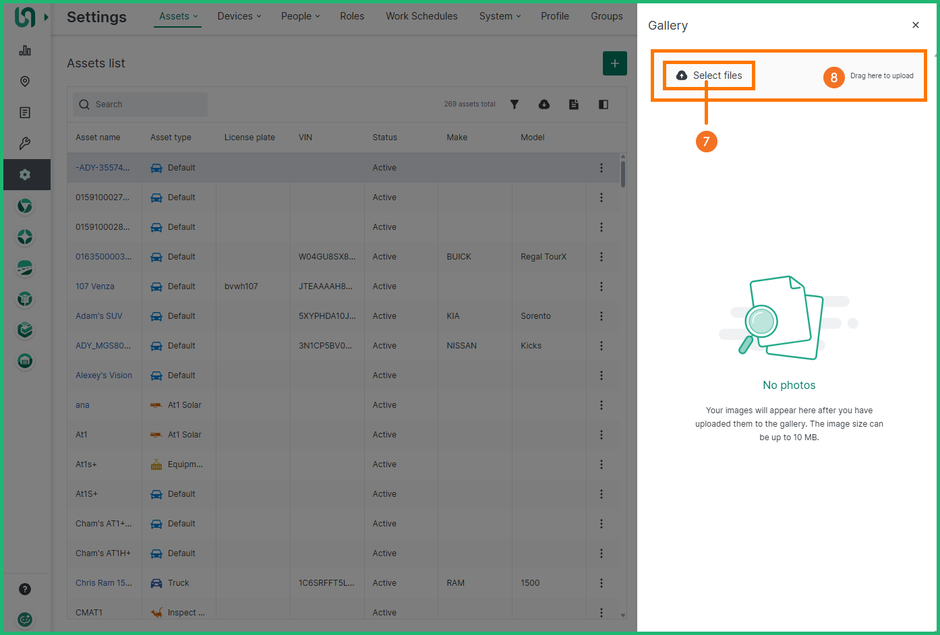940x635 pixels.
Task: Click the help question mark icon
Action: (25, 589)
